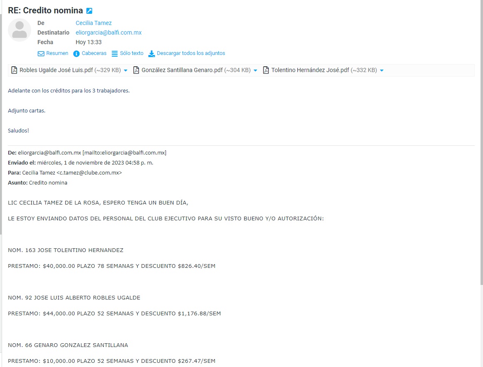Expand dropdown for González Santillana Genaro.pdf
The image size is (483, 367).
(255, 71)
